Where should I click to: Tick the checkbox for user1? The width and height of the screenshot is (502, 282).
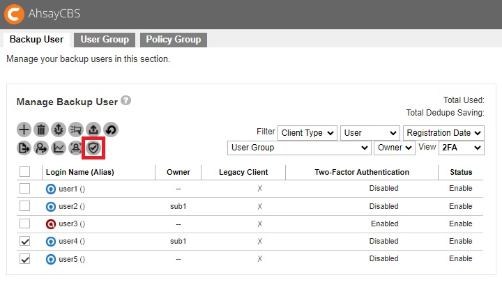(24, 188)
